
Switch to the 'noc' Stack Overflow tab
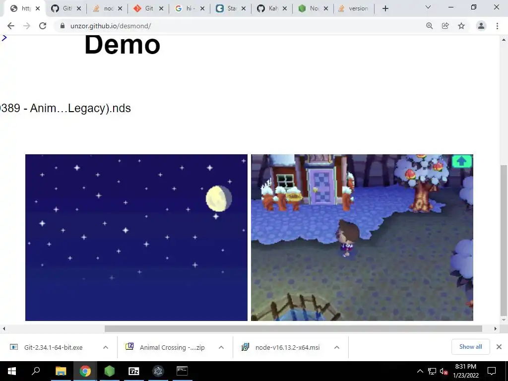click(103, 8)
